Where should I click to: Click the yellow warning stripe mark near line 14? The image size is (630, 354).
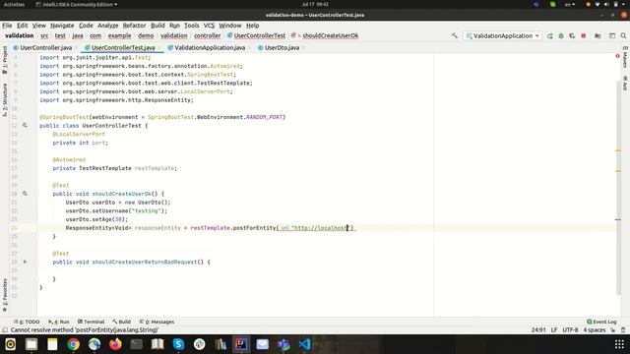(x=618, y=150)
